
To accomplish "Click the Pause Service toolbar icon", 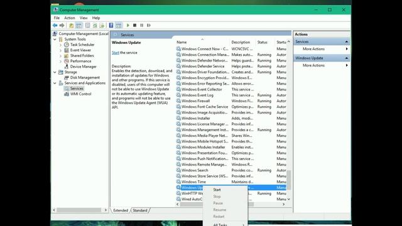I will click(142, 25).
